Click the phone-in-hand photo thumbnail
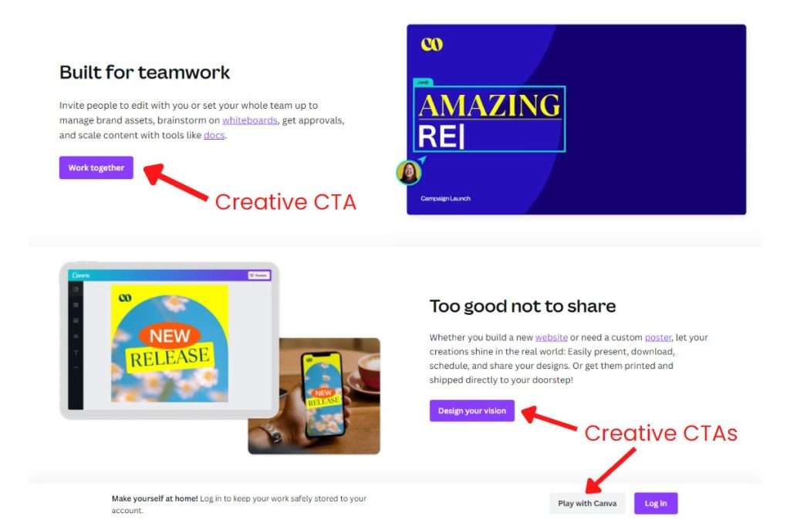 coord(314,396)
